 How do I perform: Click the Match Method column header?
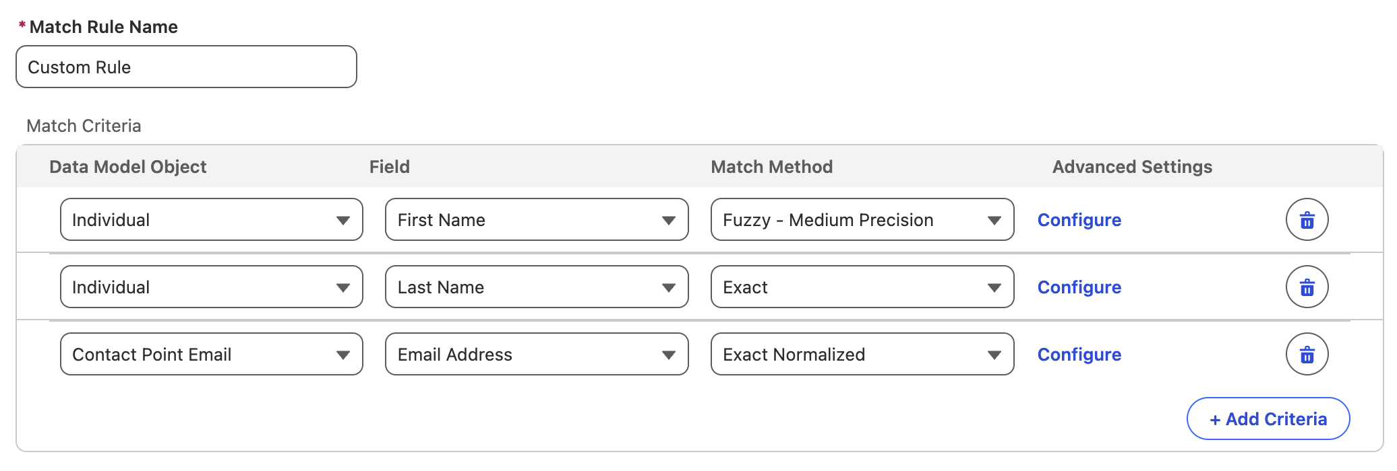point(771,167)
